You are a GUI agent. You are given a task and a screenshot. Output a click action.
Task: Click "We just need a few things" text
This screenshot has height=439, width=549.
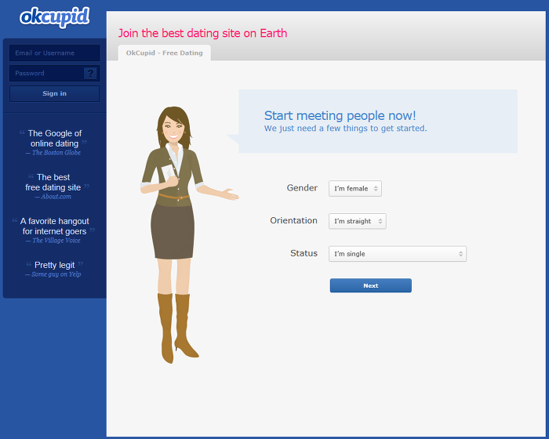346,129
